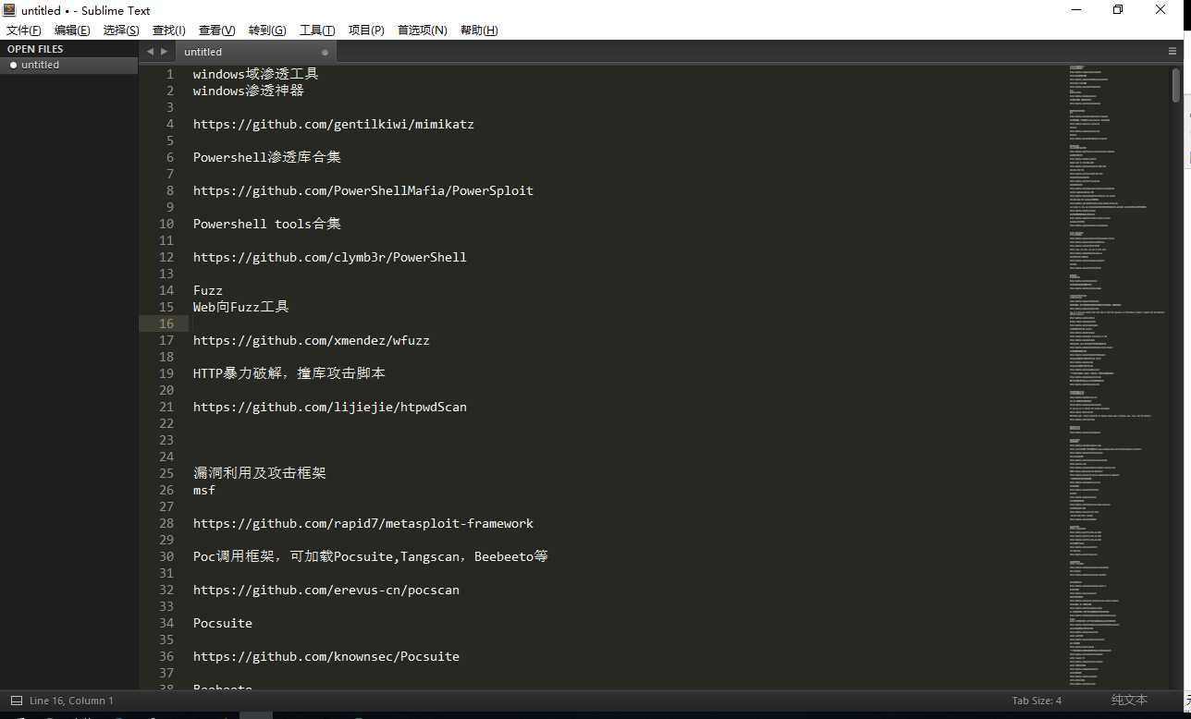Image resolution: width=1191 pixels, height=719 pixels.
Task: Click the line 'Powershell渗透库合集'
Action: [x=267, y=157]
